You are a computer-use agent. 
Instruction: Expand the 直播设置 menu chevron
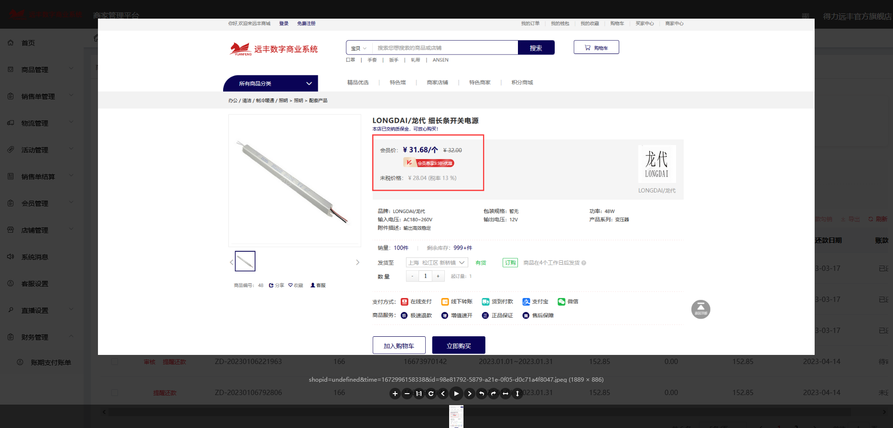(71, 309)
